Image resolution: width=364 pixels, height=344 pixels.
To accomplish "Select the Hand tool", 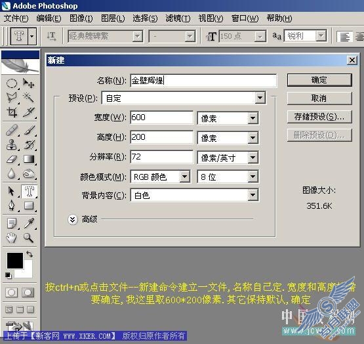I will click(12, 238).
